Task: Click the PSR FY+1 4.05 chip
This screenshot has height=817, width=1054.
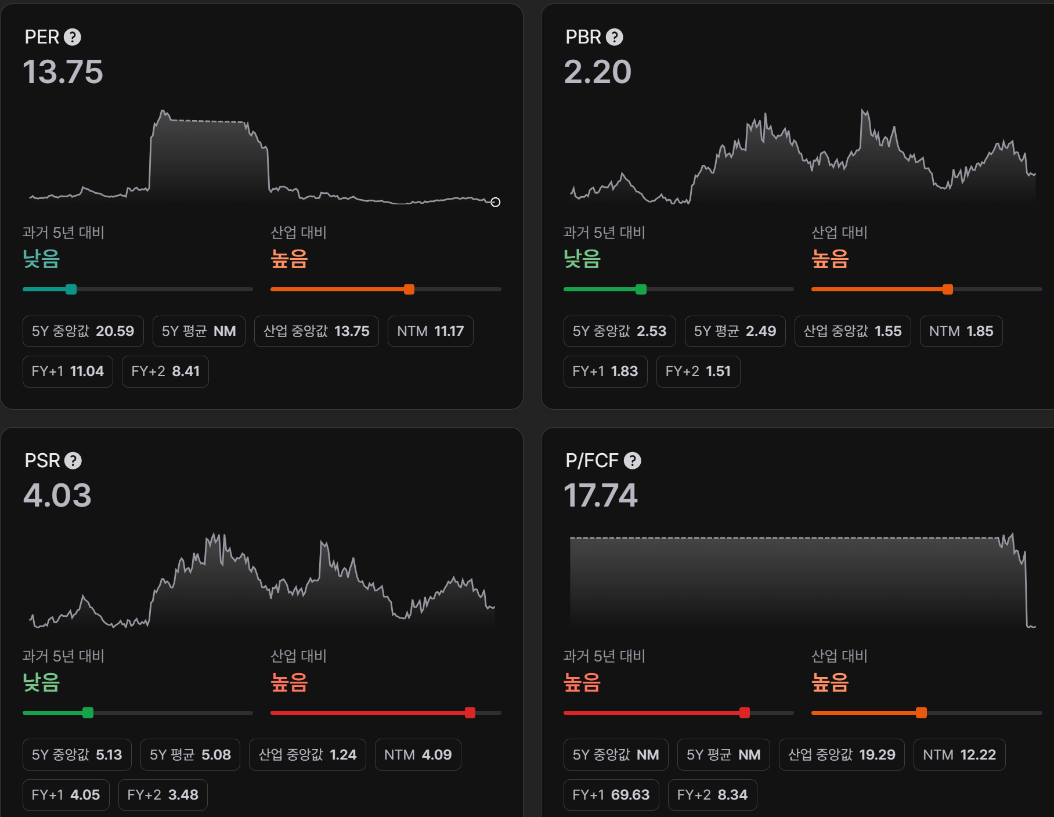Action: click(66, 795)
